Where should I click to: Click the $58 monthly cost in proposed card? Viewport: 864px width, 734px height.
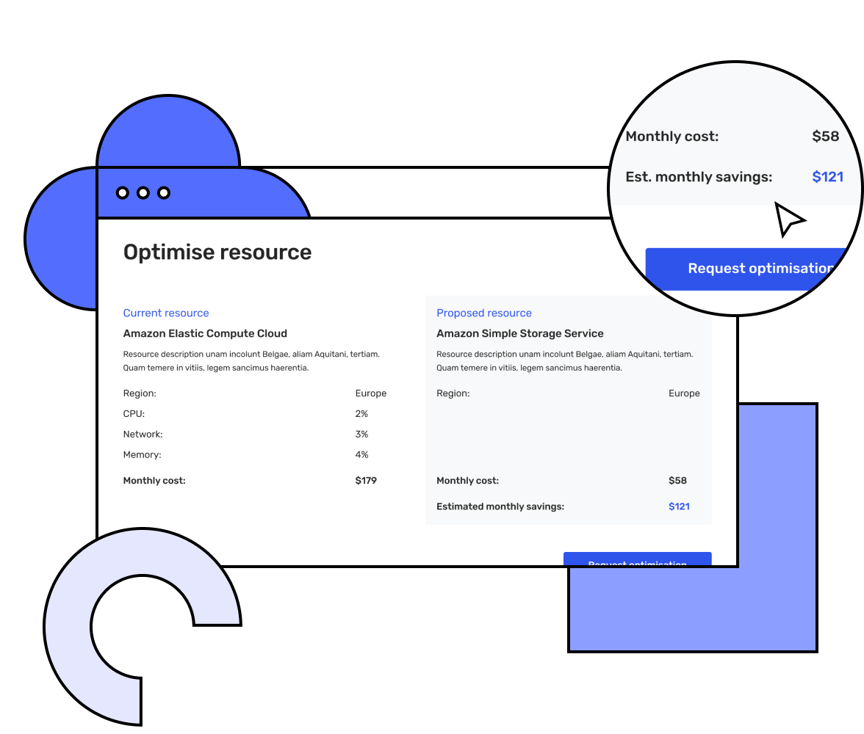point(677,480)
